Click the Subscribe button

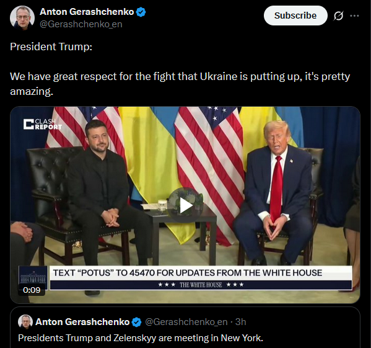pyautogui.click(x=295, y=16)
